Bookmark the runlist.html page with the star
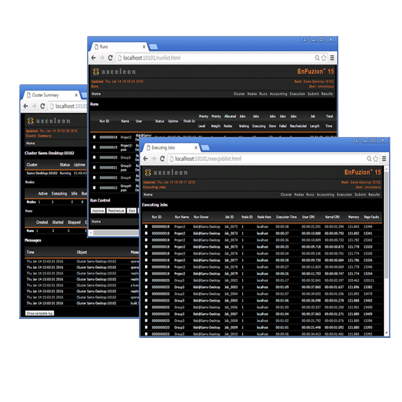 [x=324, y=58]
